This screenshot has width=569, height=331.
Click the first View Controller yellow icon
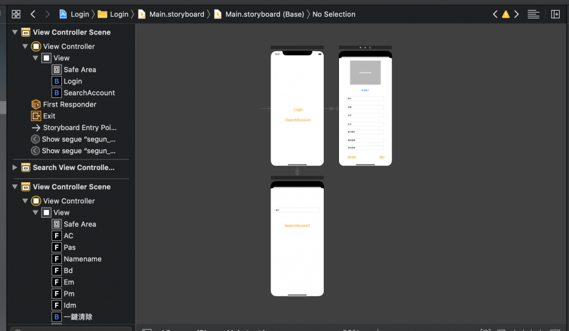(x=36, y=47)
